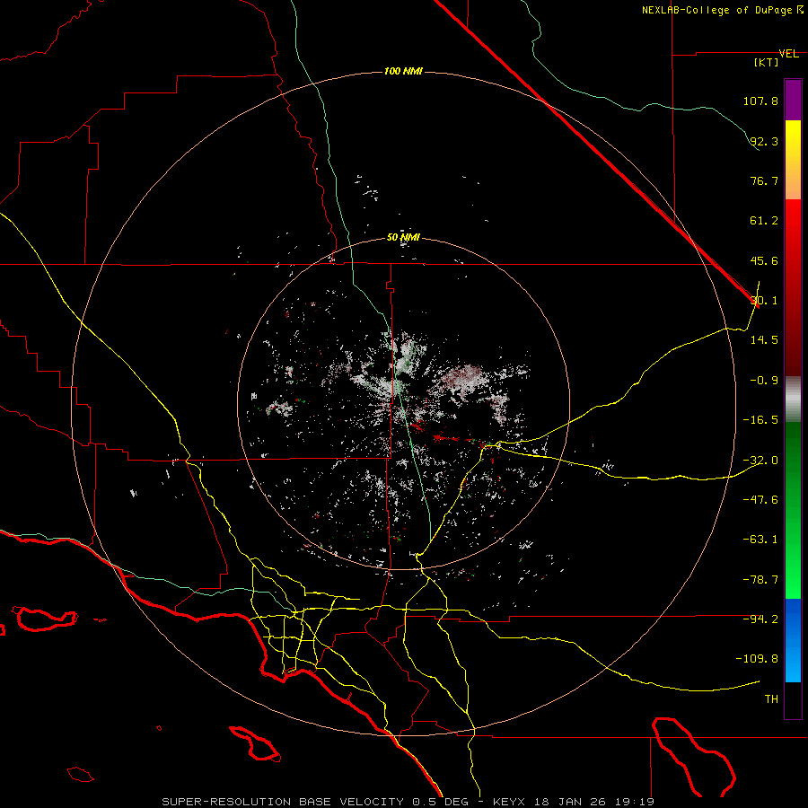Click the [KT] units label
The width and height of the screenshot is (808, 808).
[x=767, y=62]
